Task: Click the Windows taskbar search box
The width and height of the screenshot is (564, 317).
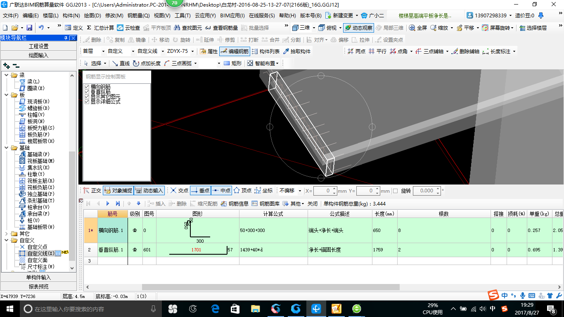Action: (x=91, y=309)
